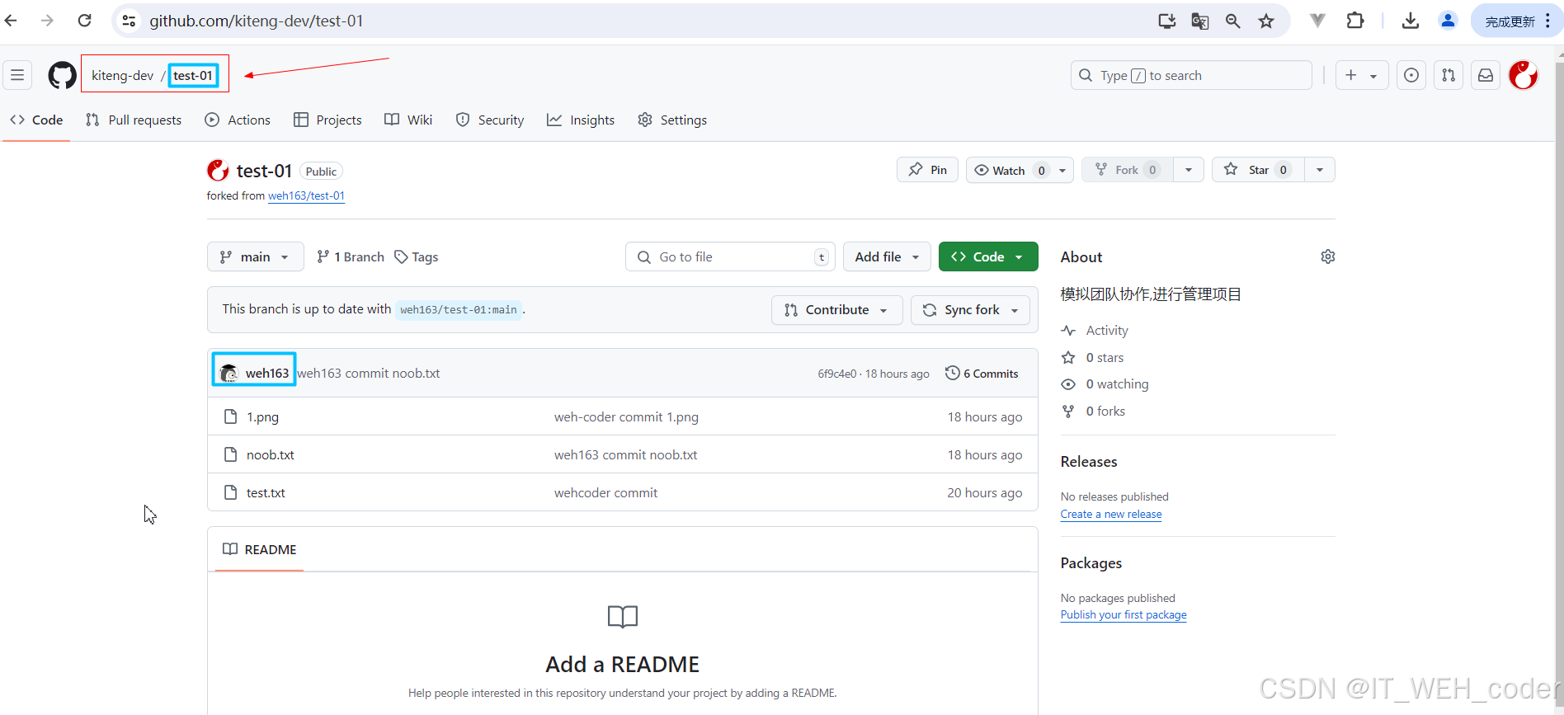
Task: Click the 1.png file icon
Action: pyautogui.click(x=231, y=416)
